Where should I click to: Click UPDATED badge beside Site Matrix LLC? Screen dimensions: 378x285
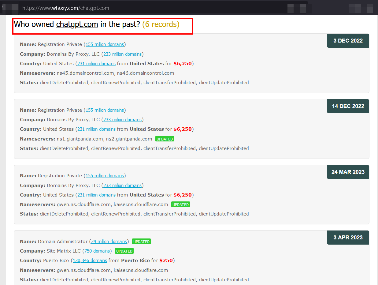(124, 251)
